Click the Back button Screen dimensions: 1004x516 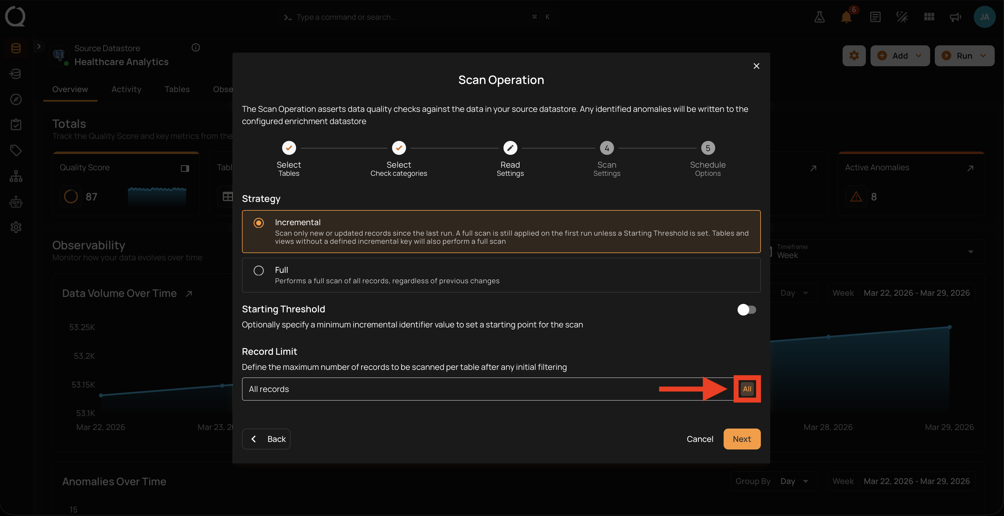[x=266, y=439]
